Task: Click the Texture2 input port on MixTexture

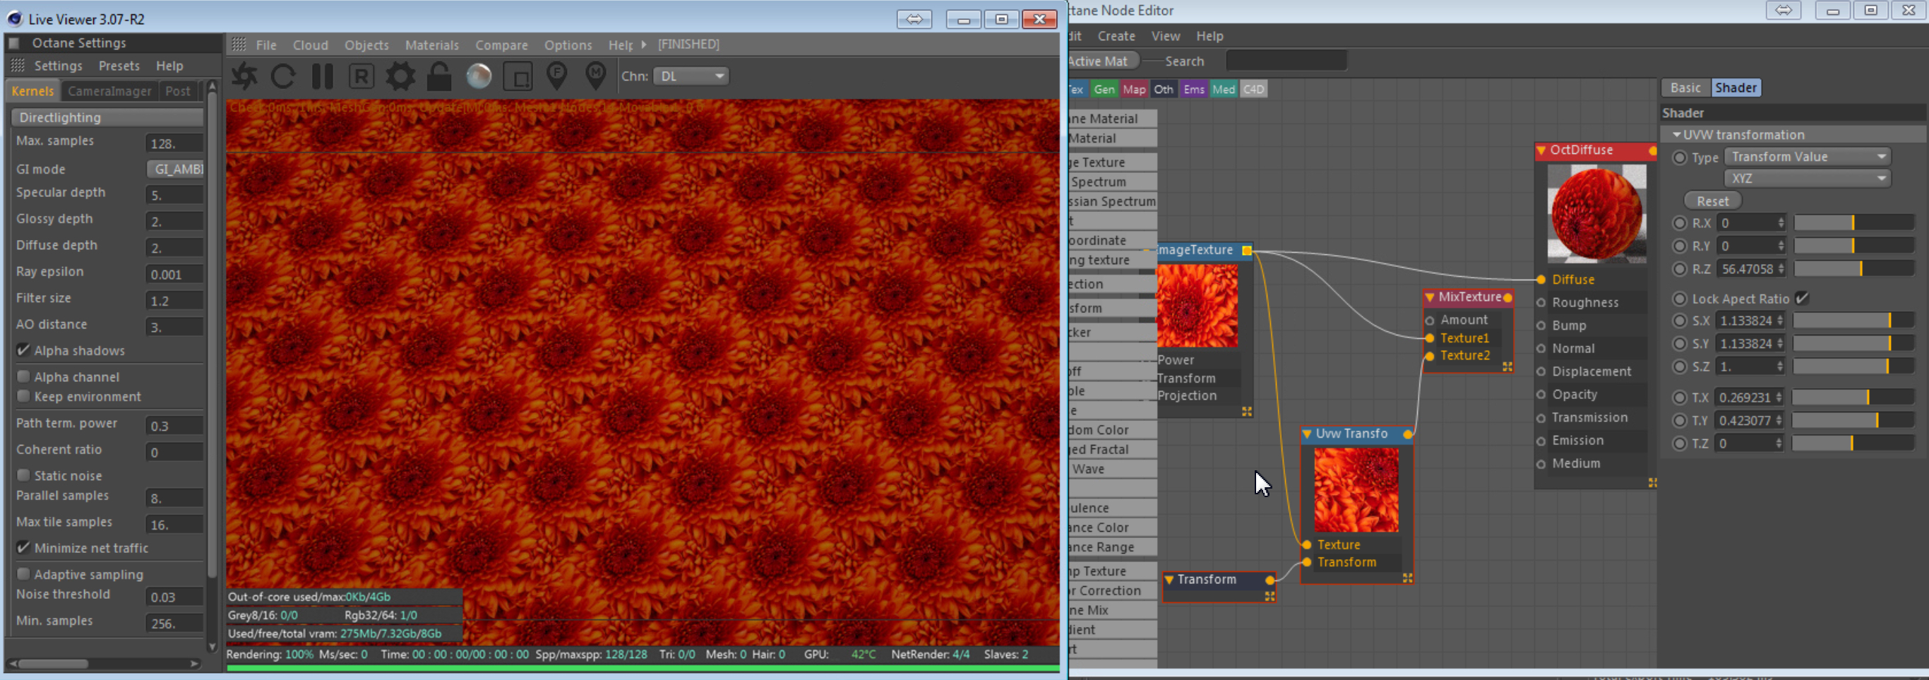Action: [x=1430, y=356]
